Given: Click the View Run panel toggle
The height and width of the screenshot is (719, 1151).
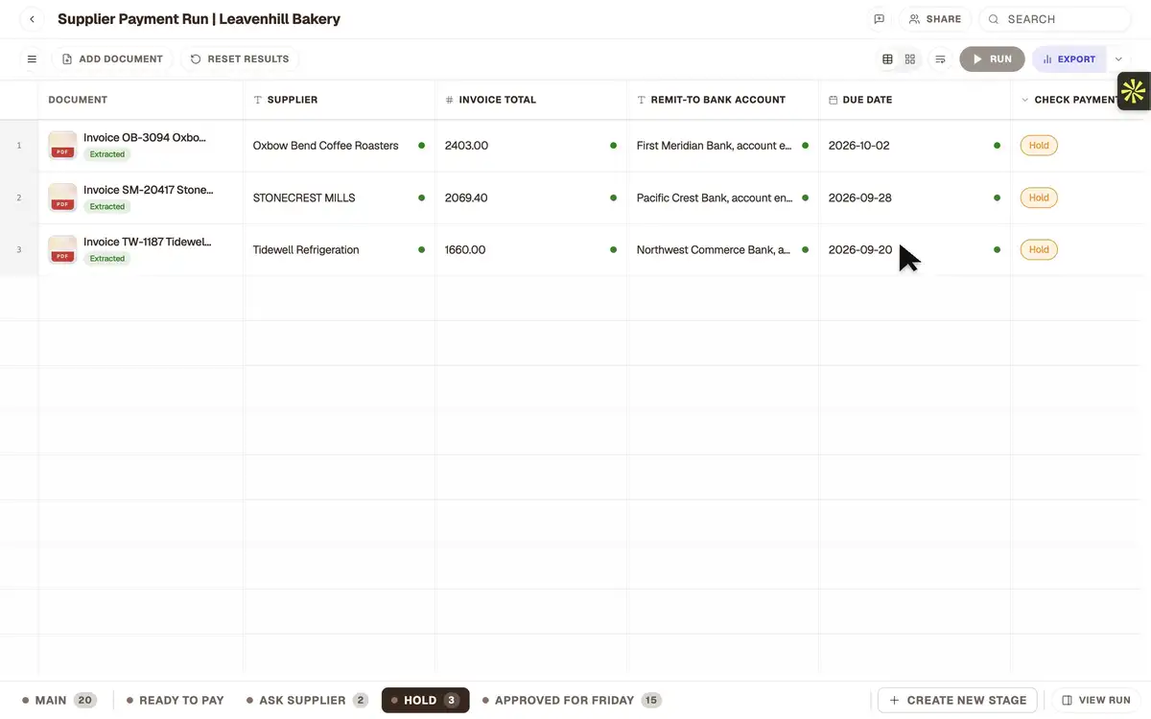Looking at the screenshot, I should [1096, 701].
